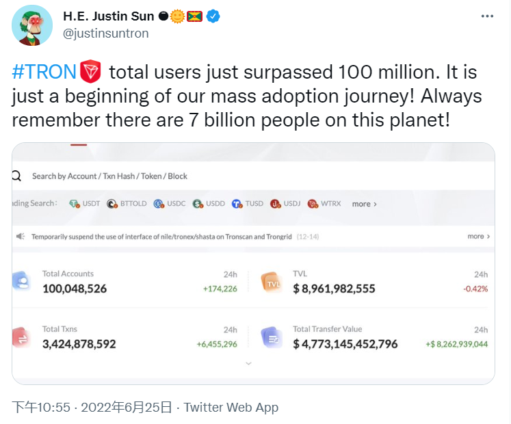Select the BTTOLD token icon
This screenshot has height=424, width=511.
(112, 204)
